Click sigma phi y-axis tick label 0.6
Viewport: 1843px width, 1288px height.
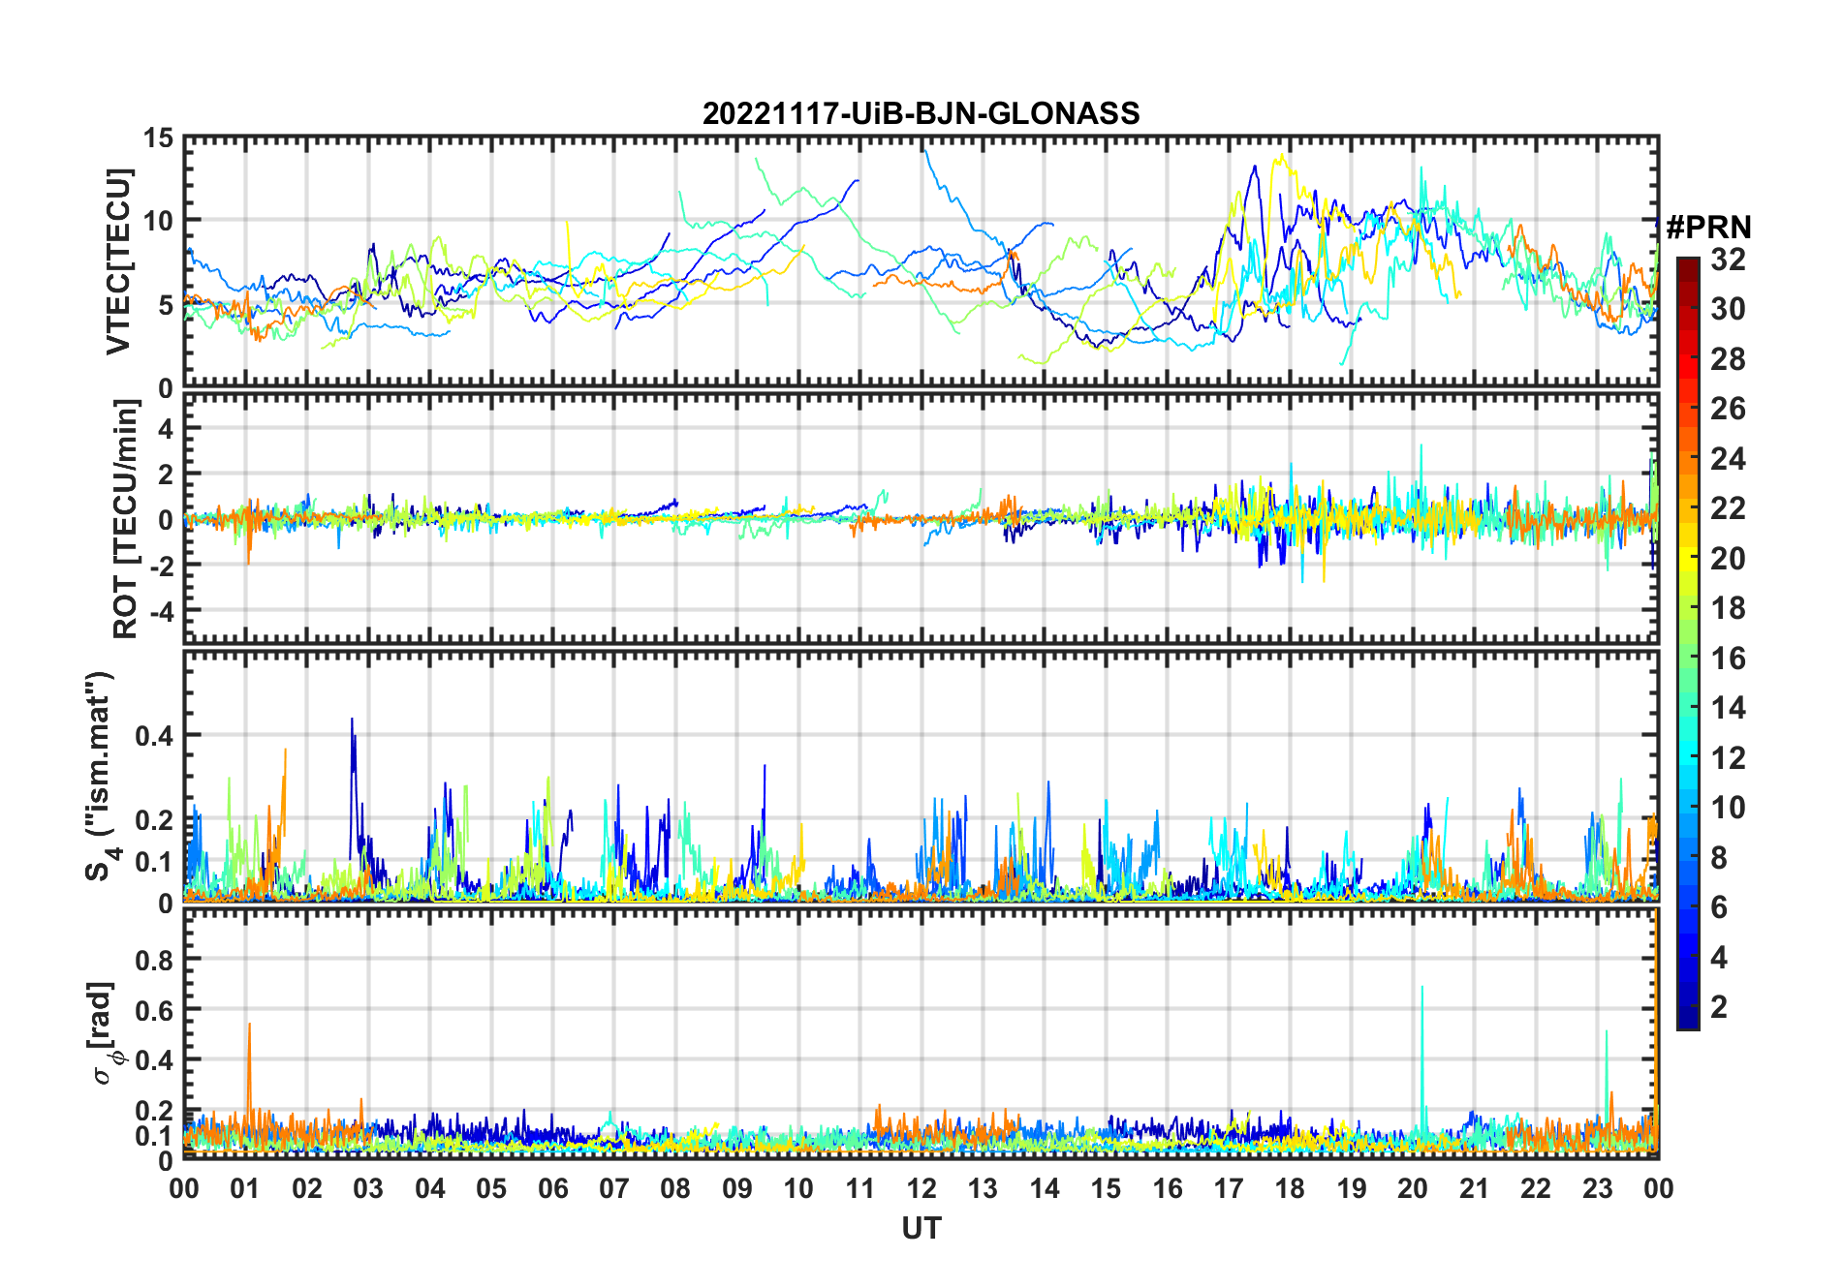[155, 1010]
